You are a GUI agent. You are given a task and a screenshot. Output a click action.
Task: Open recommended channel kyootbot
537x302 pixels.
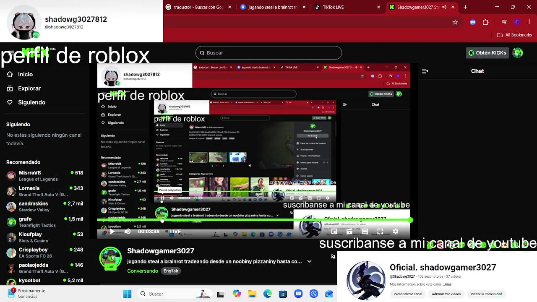[x=45, y=281]
